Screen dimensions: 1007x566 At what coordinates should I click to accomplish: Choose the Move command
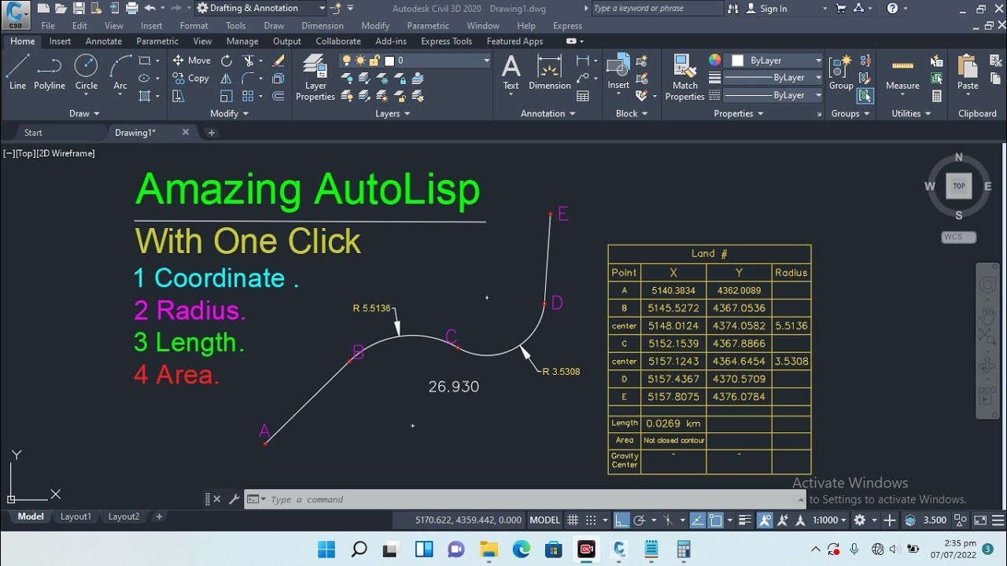[x=191, y=61]
